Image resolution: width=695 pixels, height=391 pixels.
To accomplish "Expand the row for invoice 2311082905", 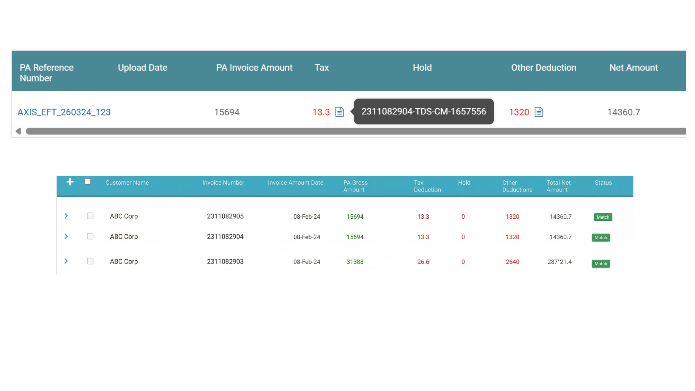I will click(66, 216).
